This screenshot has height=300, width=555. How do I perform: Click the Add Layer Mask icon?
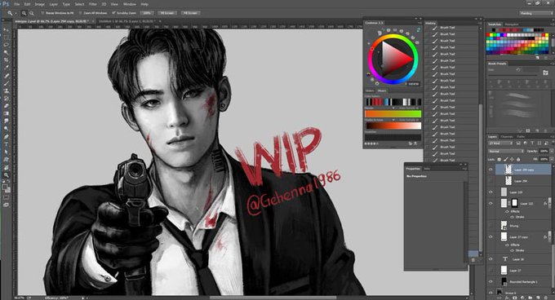tap(515, 298)
